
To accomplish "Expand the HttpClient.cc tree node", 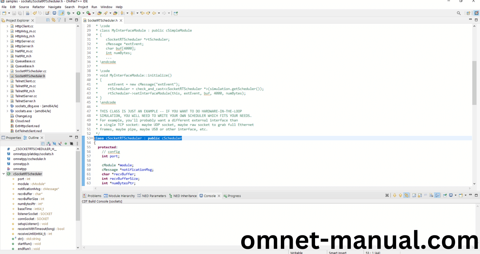I will (7, 26).
